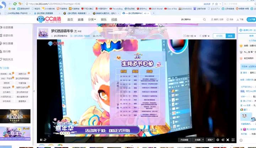Open the 超清 quality dropdown
256x148 pixels.
point(211,140)
